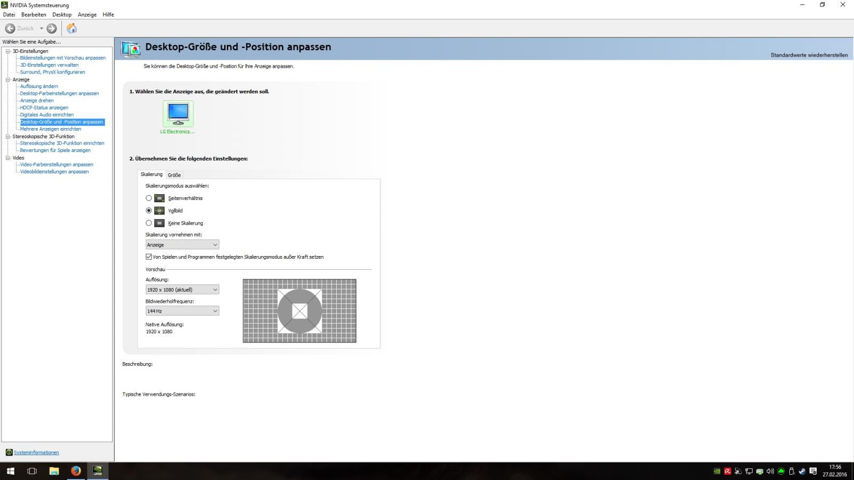854x480 pixels.
Task: Select Keine Skalierung radio button
Action: tap(149, 223)
